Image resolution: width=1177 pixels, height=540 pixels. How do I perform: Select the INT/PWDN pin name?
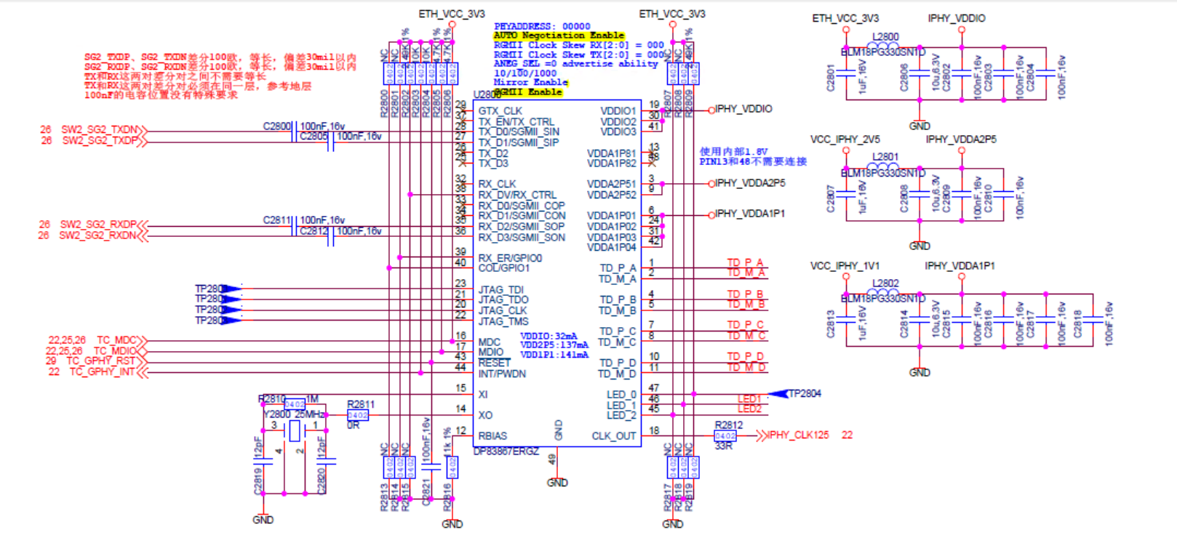tap(502, 374)
